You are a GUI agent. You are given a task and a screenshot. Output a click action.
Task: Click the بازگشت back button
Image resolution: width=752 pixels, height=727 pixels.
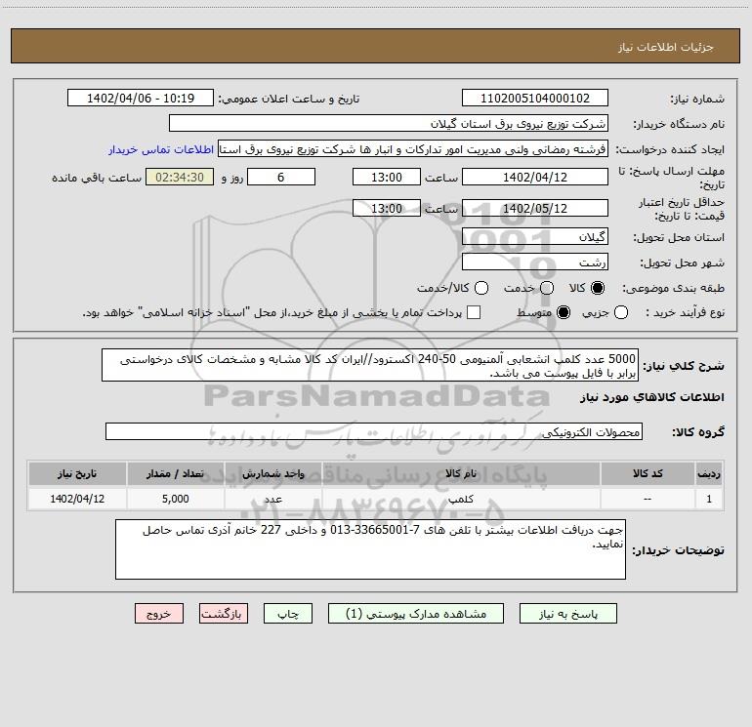tap(224, 614)
